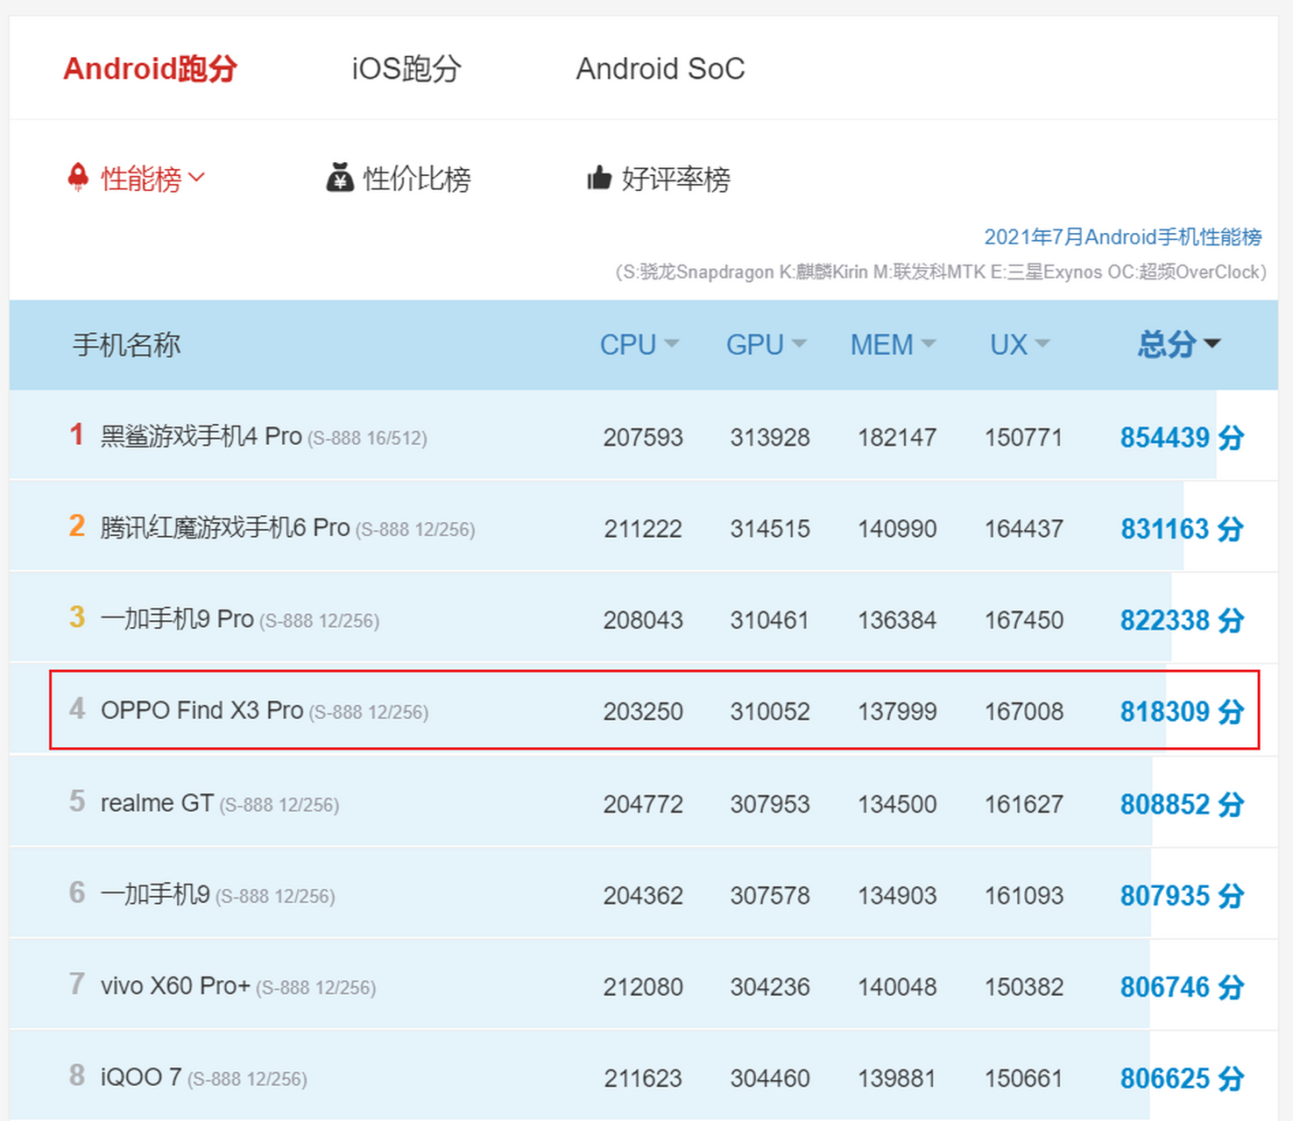Click the realme GT entry name

[x=156, y=802]
